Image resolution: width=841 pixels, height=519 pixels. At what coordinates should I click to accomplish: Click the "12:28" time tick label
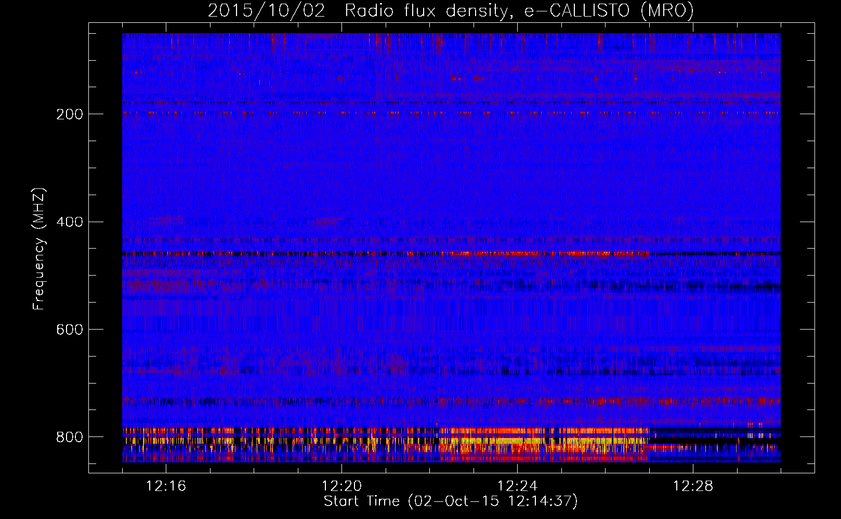[693, 486]
